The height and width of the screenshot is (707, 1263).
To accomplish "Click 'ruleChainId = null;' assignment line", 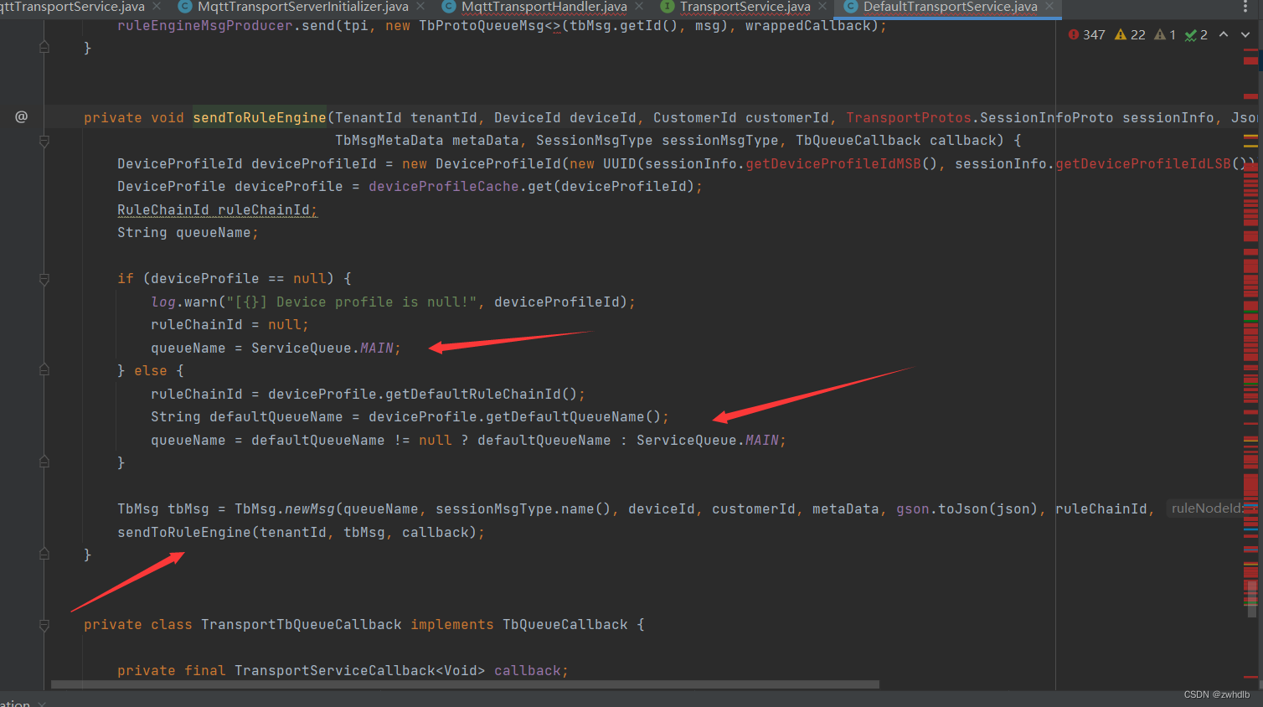I will [x=229, y=325].
